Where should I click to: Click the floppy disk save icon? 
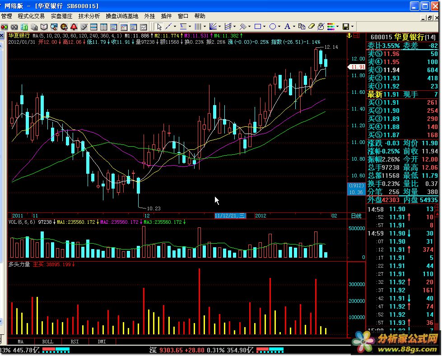pyautogui.click(x=346, y=27)
